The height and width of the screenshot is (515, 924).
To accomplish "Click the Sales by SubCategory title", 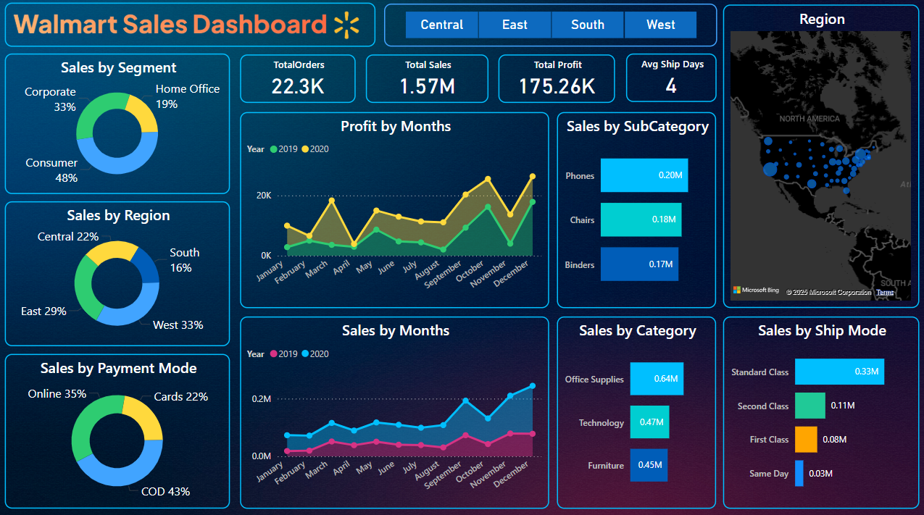I will 638,126.
